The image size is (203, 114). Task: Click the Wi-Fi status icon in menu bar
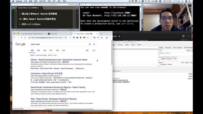tap(146, 1)
